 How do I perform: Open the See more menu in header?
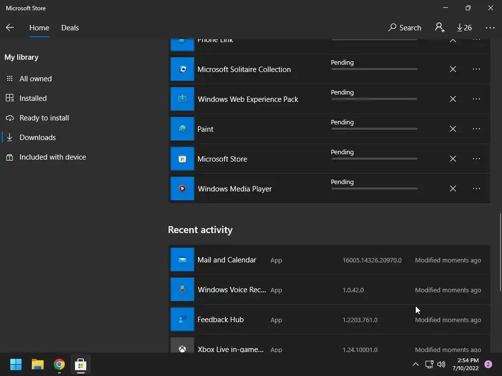490,28
